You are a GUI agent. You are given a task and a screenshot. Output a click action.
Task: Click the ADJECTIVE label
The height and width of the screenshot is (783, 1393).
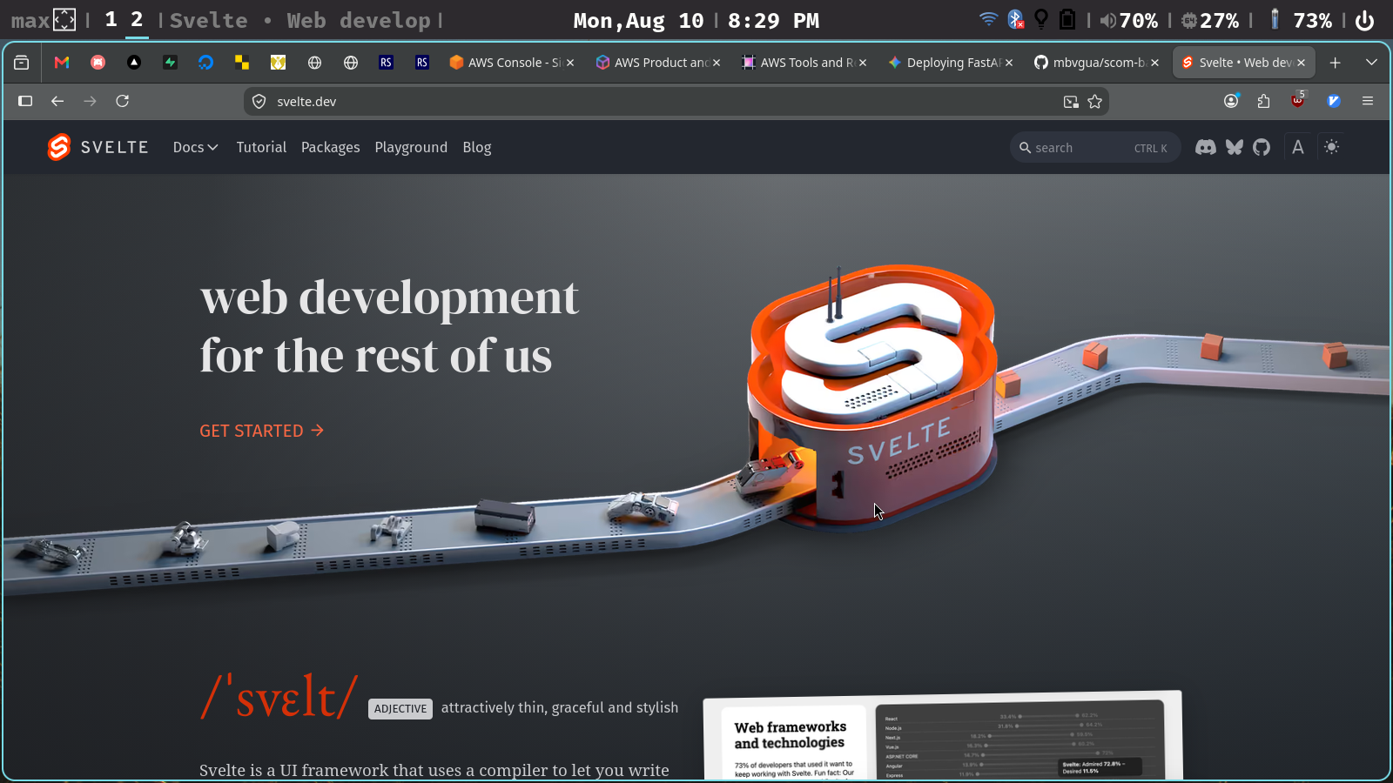(400, 709)
